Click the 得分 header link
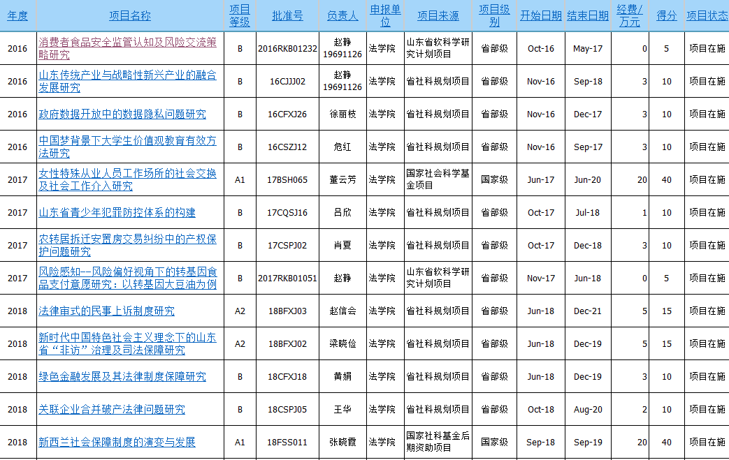Viewport: 729px width, 460px height. click(666, 16)
